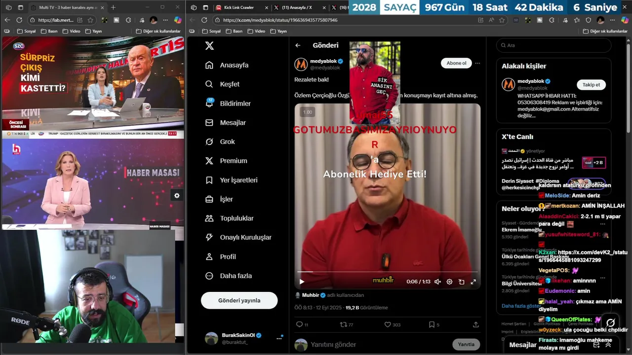Viewport: 632px width, 355px height.
Task: Expand Mesajlar drawer double chevron
Action: click(x=608, y=345)
